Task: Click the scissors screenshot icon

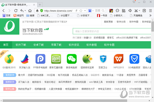Action: tap(136, 10)
